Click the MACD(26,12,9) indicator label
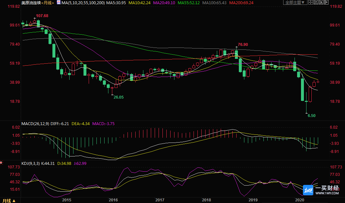Image resolution: width=345 pixels, height=203 pixels. (35, 124)
